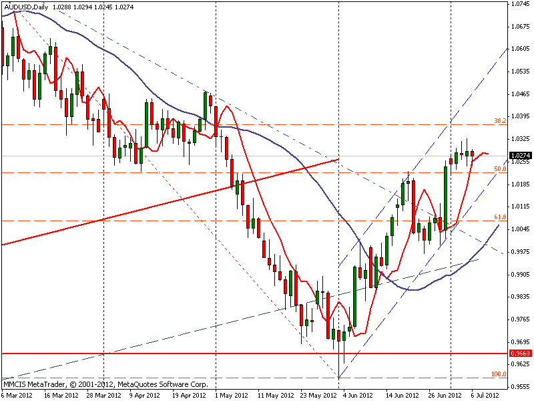
Task: Click the 1.0115 price axis value
Action: [x=521, y=207]
